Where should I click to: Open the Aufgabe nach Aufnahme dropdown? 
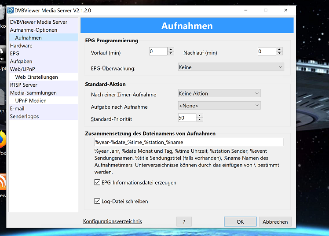[219, 106]
